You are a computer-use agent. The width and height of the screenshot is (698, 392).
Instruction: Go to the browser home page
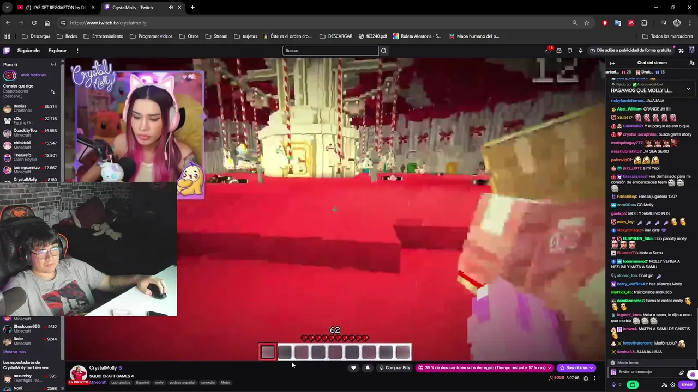47,23
